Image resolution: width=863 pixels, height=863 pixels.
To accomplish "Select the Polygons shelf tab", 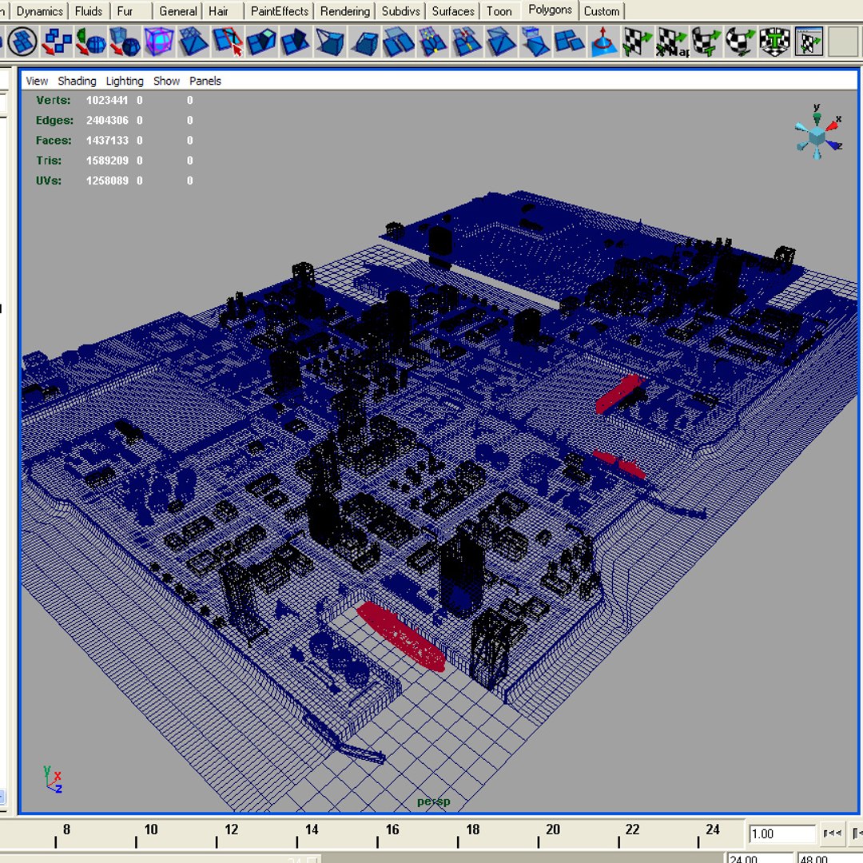I will [x=550, y=10].
